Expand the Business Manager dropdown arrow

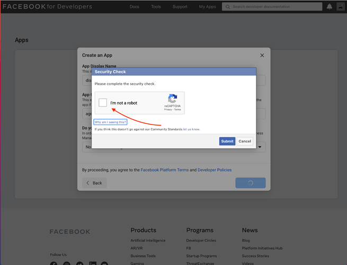pyautogui.click(x=260, y=147)
